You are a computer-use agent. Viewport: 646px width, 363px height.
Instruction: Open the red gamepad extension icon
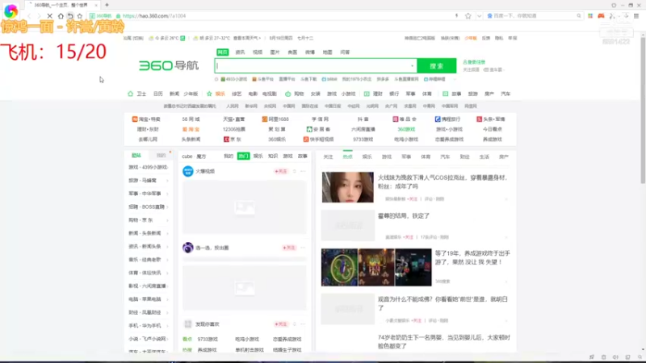[601, 16]
